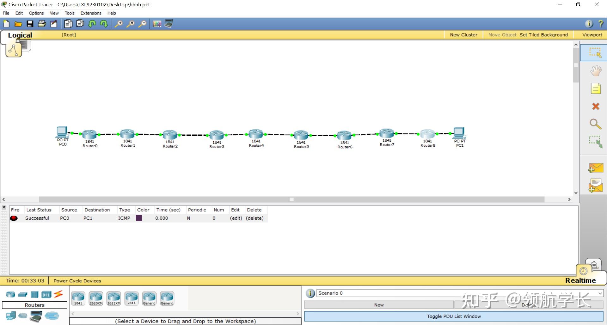This screenshot has height=325, width=607.
Task: Open the Custom Devices Dialog icon
Action: point(169,24)
